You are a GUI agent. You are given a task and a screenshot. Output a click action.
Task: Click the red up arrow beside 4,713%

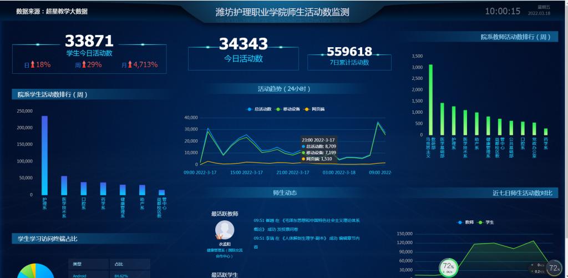[130, 64]
